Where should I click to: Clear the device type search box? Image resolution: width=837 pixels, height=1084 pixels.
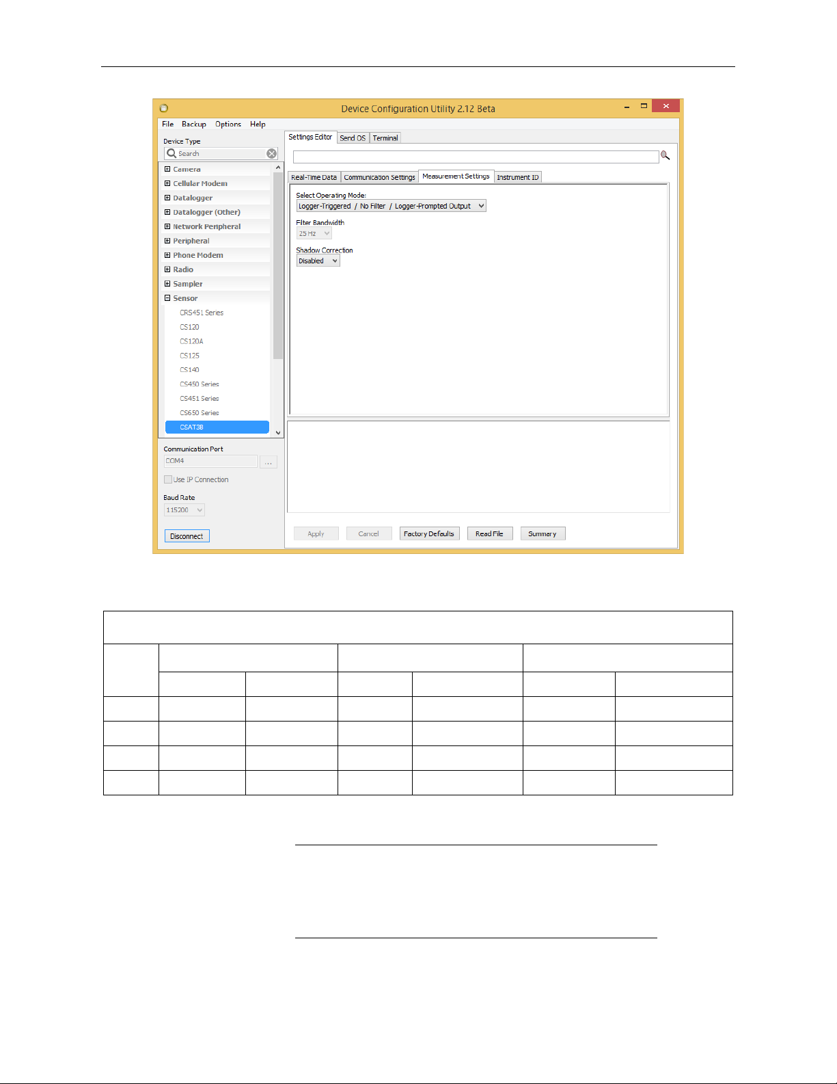[271, 154]
